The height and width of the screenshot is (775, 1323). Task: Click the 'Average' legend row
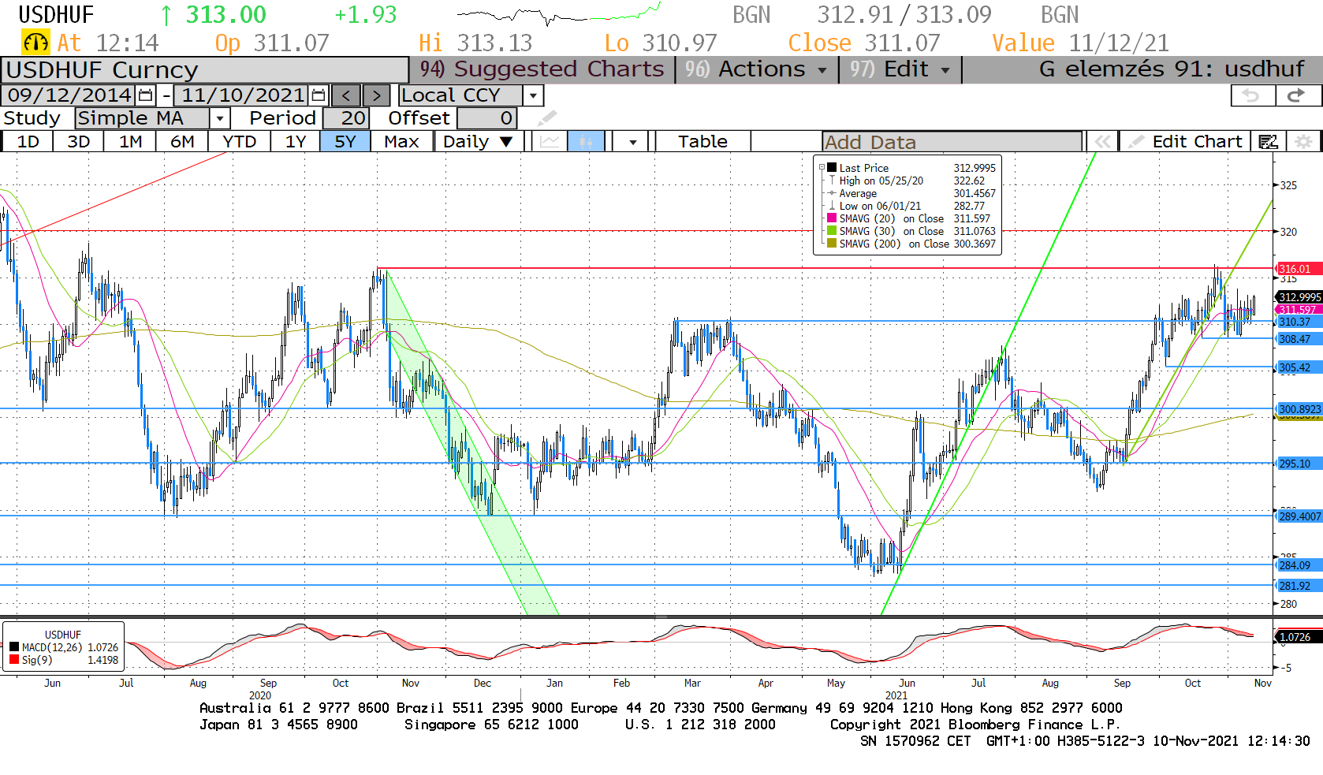(x=911, y=193)
